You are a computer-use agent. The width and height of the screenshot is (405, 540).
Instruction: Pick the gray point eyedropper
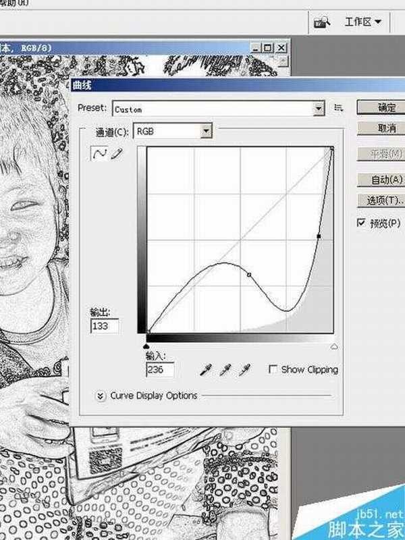click(x=225, y=370)
